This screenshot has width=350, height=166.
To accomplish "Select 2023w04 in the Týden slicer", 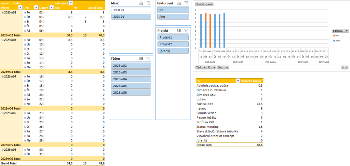I will pyautogui.click(x=131, y=79).
